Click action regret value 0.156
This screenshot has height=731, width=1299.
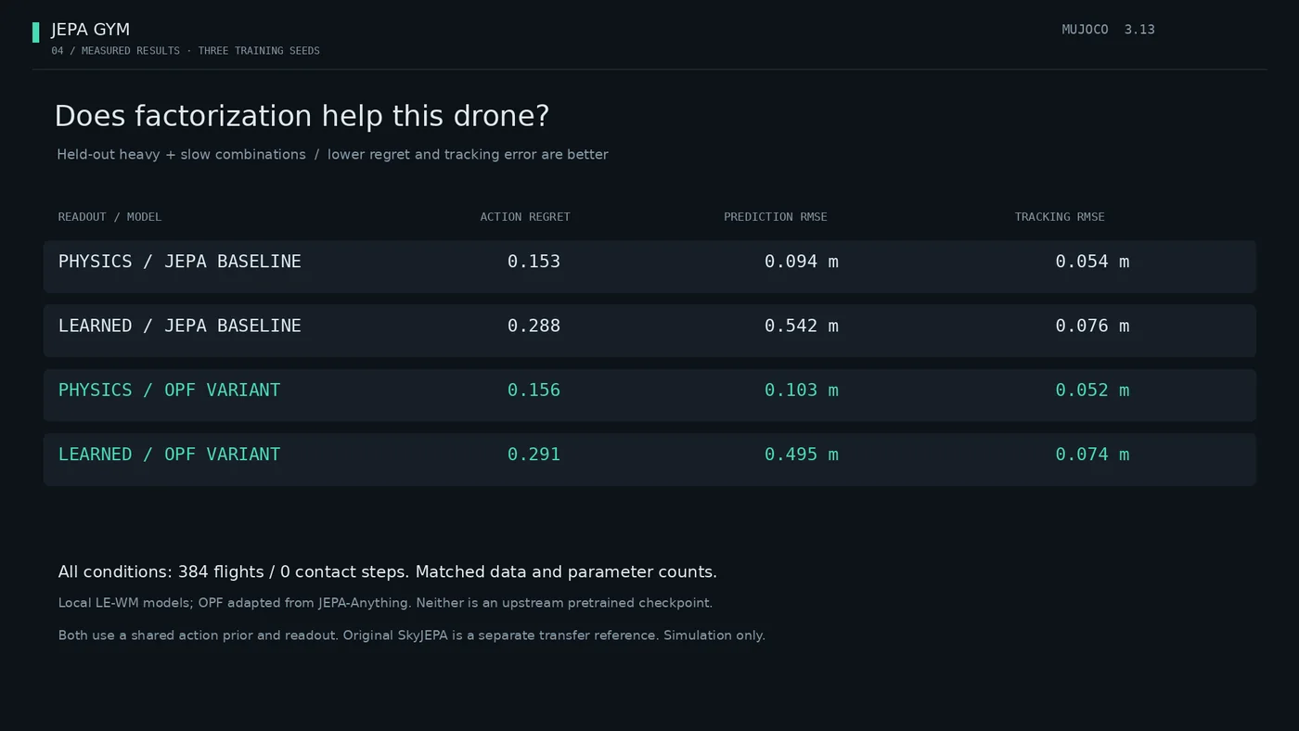[x=534, y=390]
